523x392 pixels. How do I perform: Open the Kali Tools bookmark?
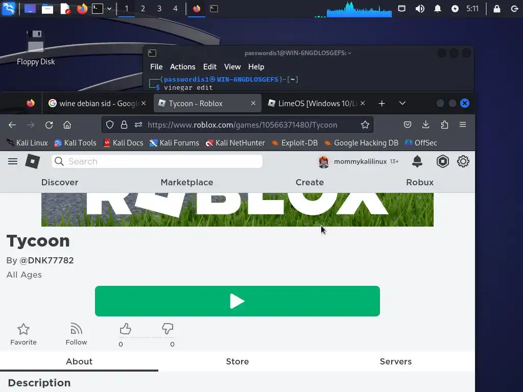(76, 143)
